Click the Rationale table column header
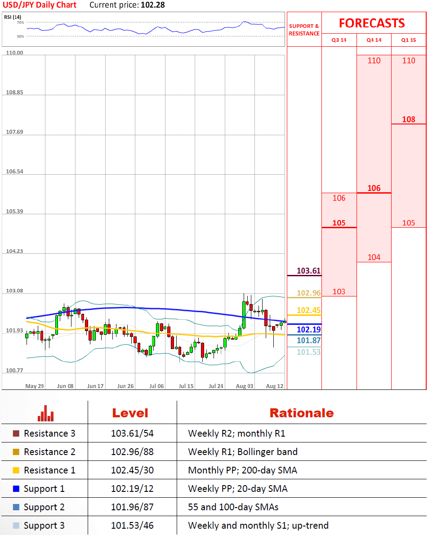This screenshot has width=428, height=535. 302,413
